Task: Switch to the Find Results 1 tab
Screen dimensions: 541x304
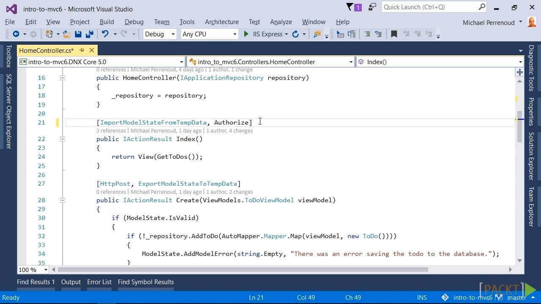Action: coord(36,282)
